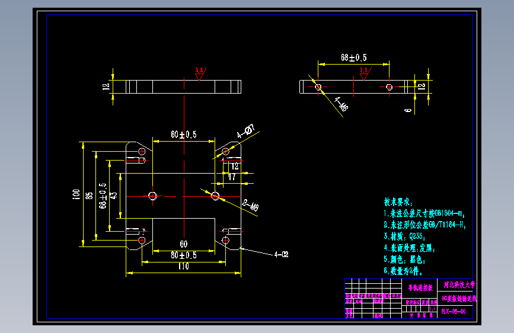
Task: Click the vertical 68±0.5 dimension in plan view
Action: pos(103,196)
